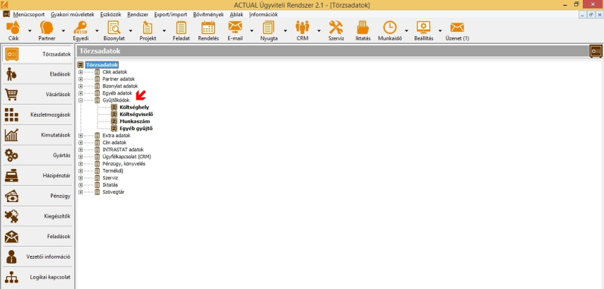Open the Iktatás toolbar icon
This screenshot has width=604, height=289.
362,29
